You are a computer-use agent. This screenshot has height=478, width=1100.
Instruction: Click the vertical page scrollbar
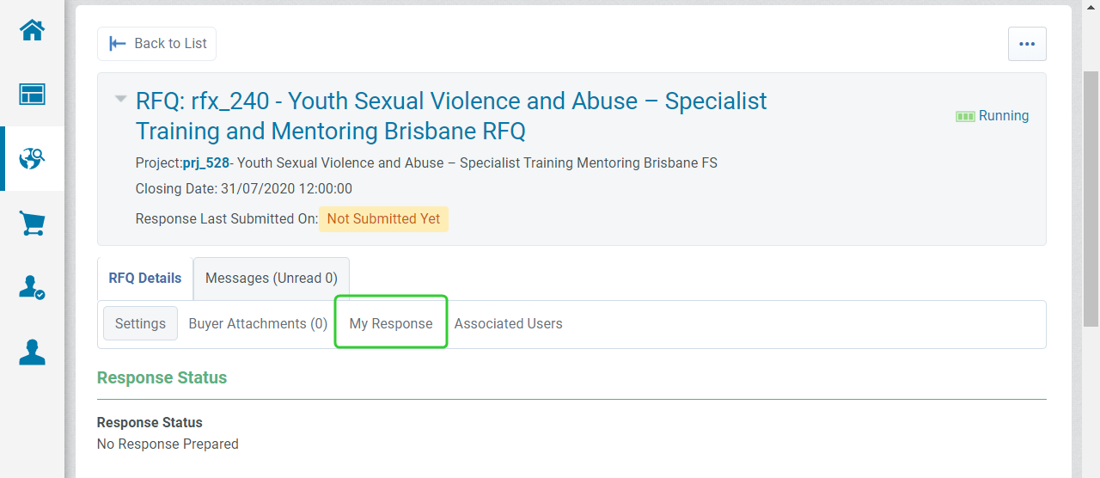pos(1091,198)
